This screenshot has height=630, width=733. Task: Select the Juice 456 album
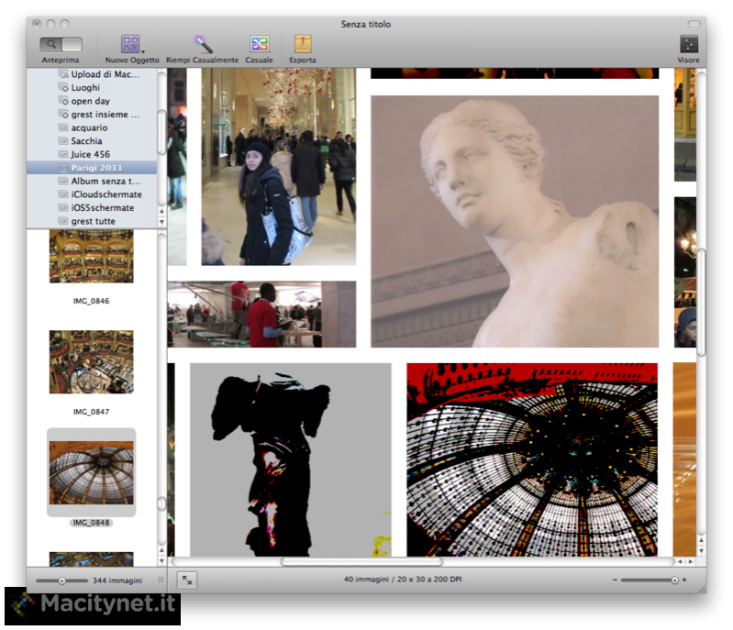click(92, 154)
